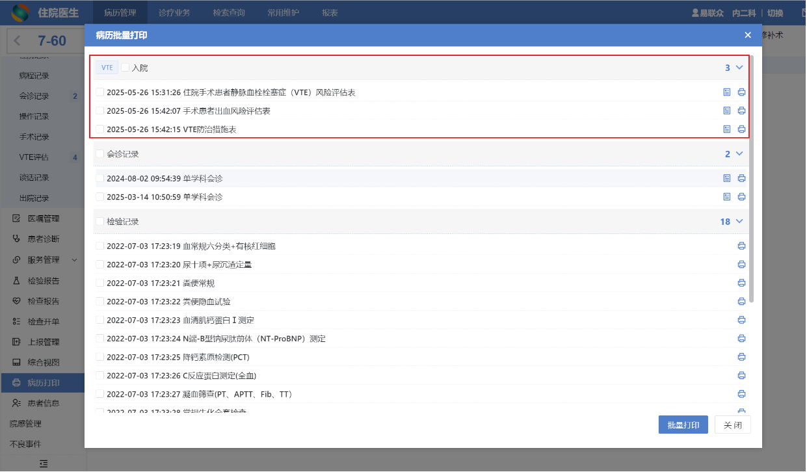Image resolution: width=807 pixels, height=472 pixels.
Task: Open 患者诊断 in the sidebar
Action: pos(42,239)
